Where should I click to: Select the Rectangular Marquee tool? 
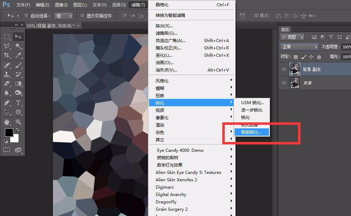pyautogui.click(x=7, y=36)
